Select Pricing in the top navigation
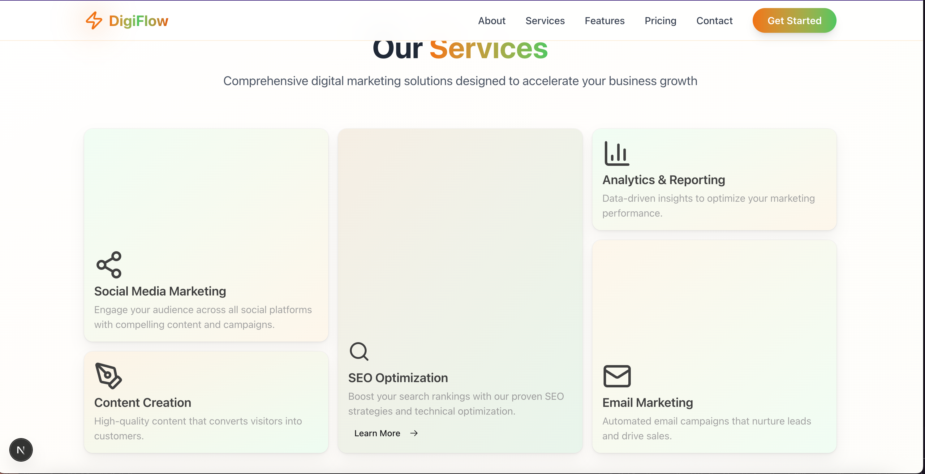Image resolution: width=925 pixels, height=474 pixels. coord(660,20)
